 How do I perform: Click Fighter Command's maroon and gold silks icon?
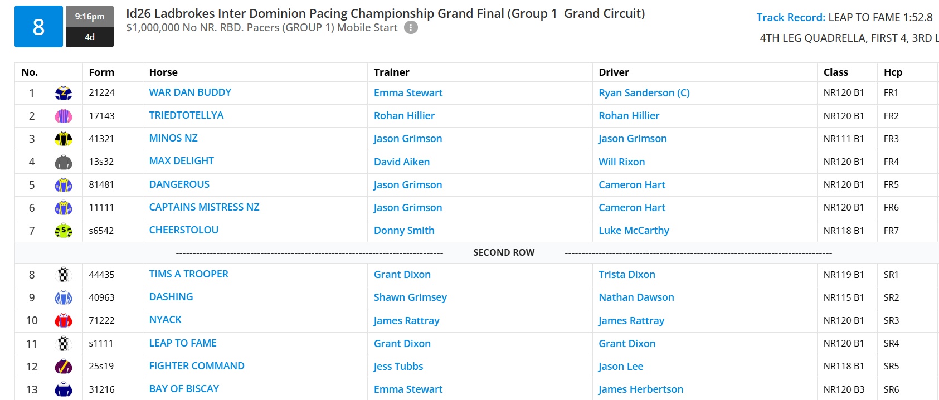point(64,366)
